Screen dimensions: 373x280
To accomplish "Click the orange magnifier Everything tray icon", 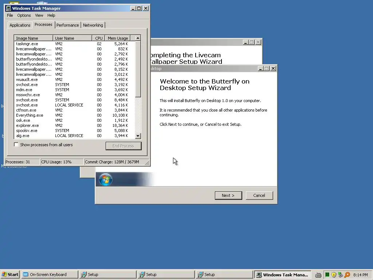I will [347, 275].
